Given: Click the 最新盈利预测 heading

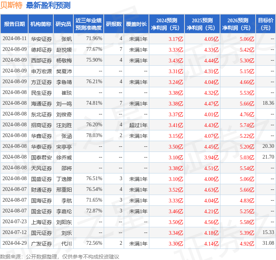Looking at the screenshot, I should click(48, 5).
